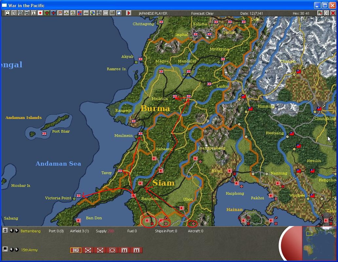
Task: Select the British flag at Victoria Point
Action: (79, 195)
